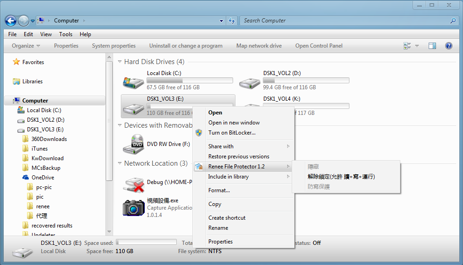This screenshot has width=463, height=265.
Task: Click the Refresh button beside address bar
Action: [232, 21]
